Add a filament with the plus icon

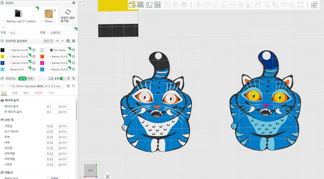pos(57,41)
